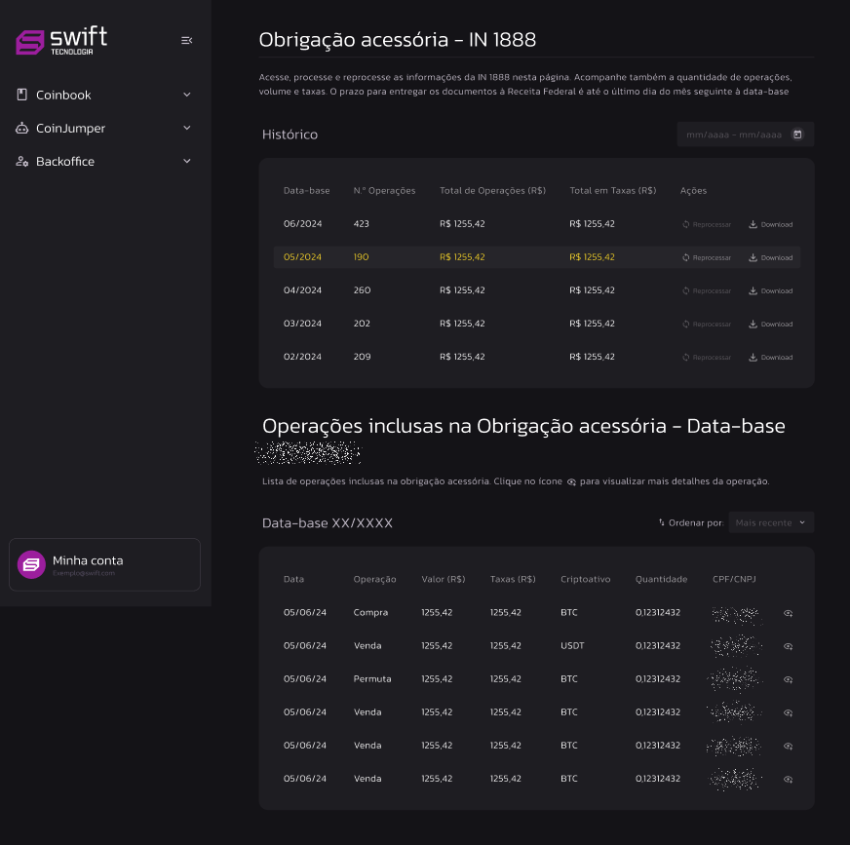Click Reprocessar on the highlighted 05/2024 row
The height and width of the screenshot is (845, 850).
(x=705, y=257)
